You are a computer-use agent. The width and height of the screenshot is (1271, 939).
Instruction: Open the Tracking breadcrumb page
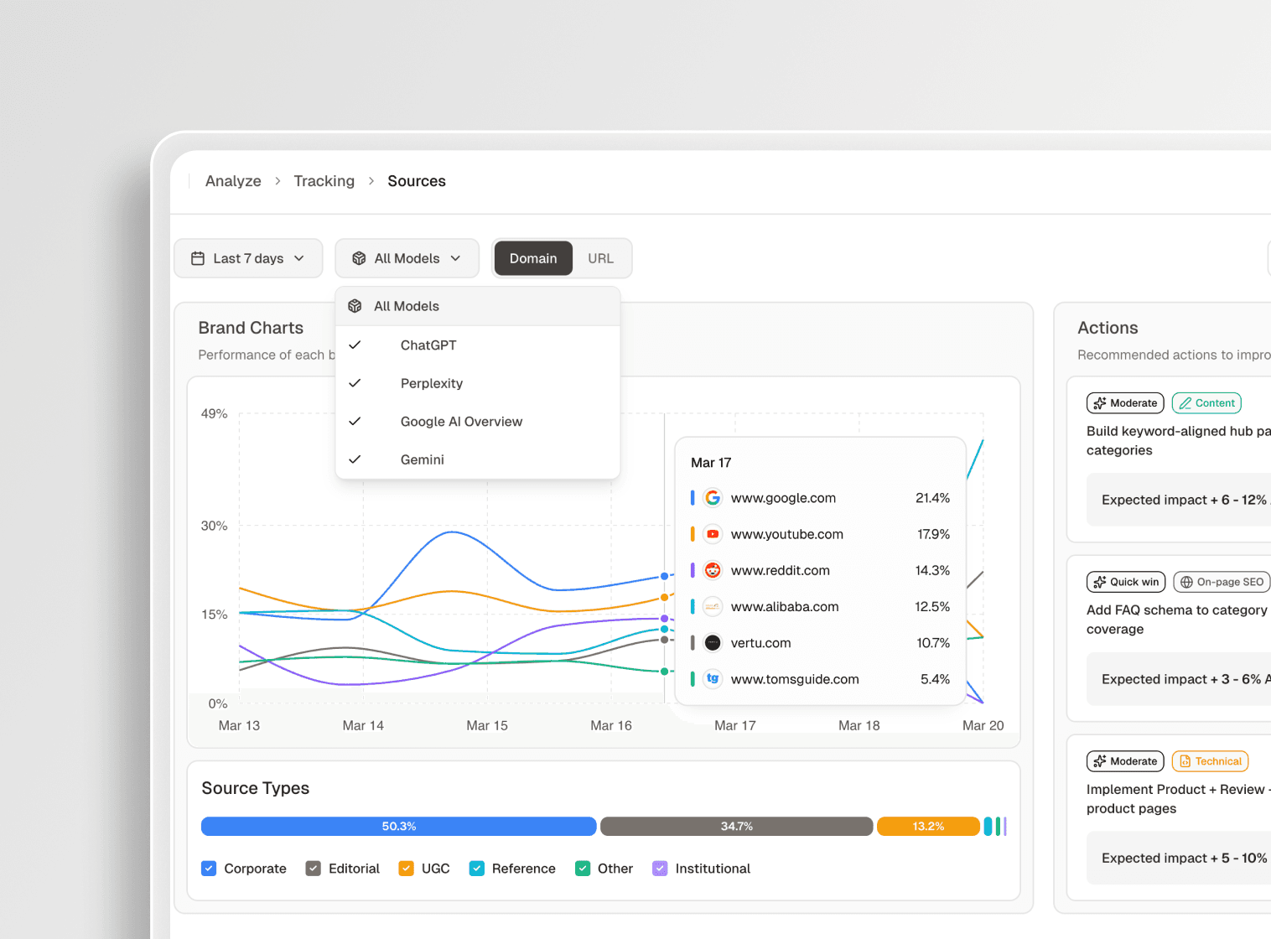click(x=324, y=181)
